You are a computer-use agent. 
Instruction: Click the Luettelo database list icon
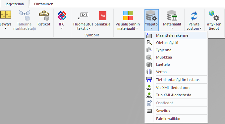(x=149, y=64)
